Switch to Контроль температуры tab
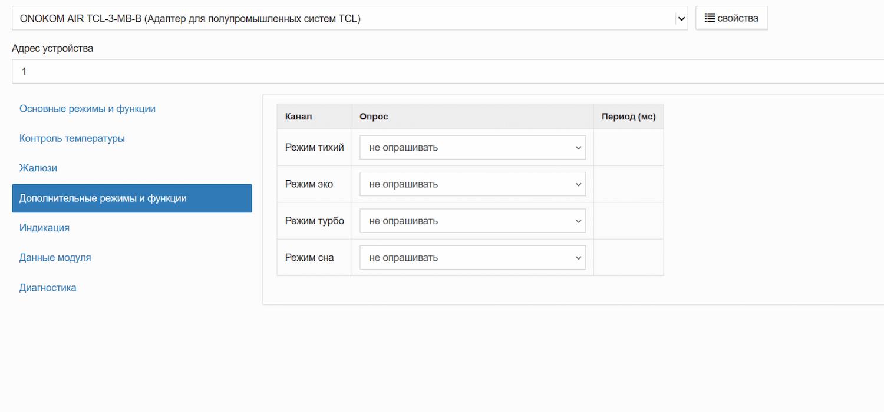 click(72, 138)
